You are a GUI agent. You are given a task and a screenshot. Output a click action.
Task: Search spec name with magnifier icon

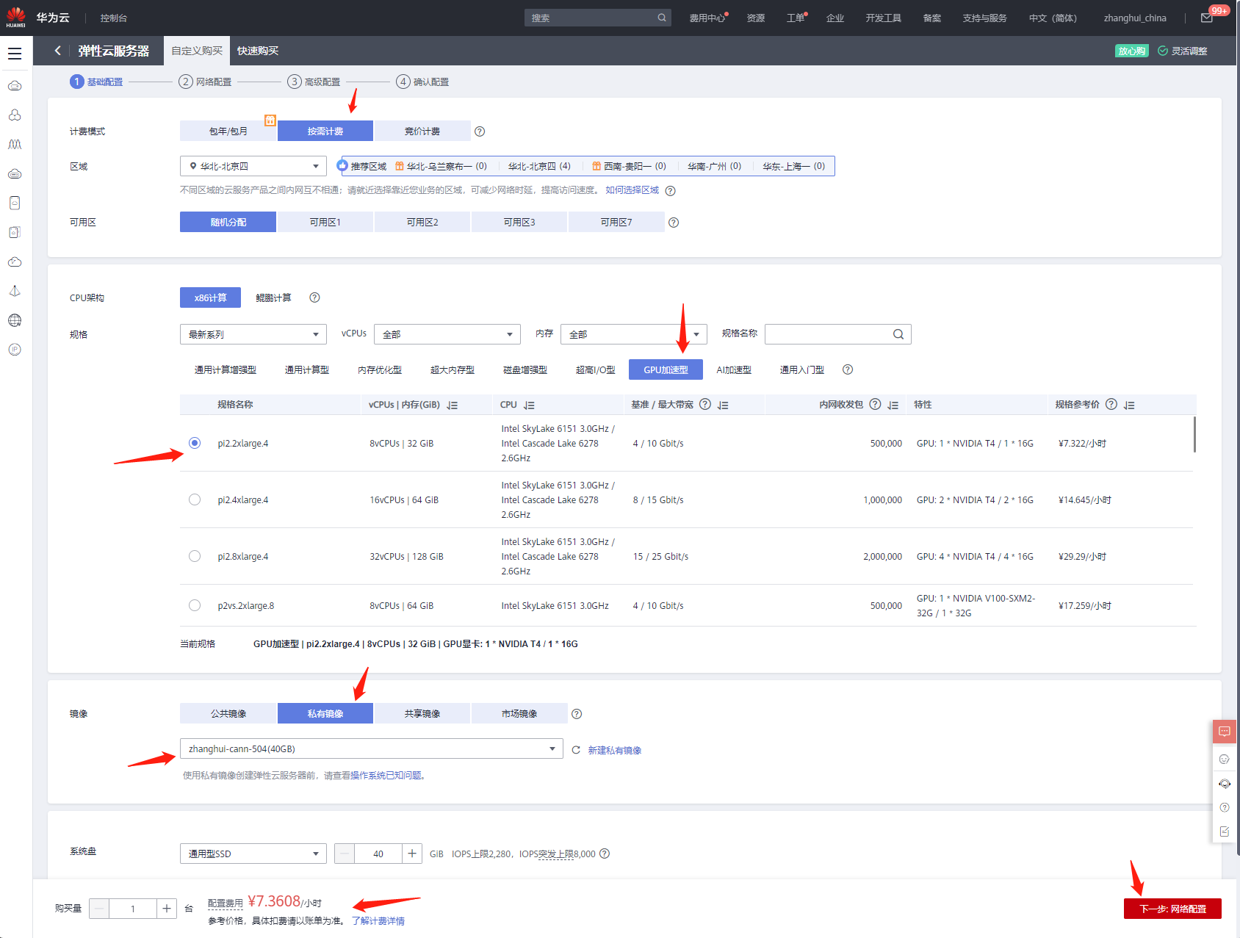point(898,334)
